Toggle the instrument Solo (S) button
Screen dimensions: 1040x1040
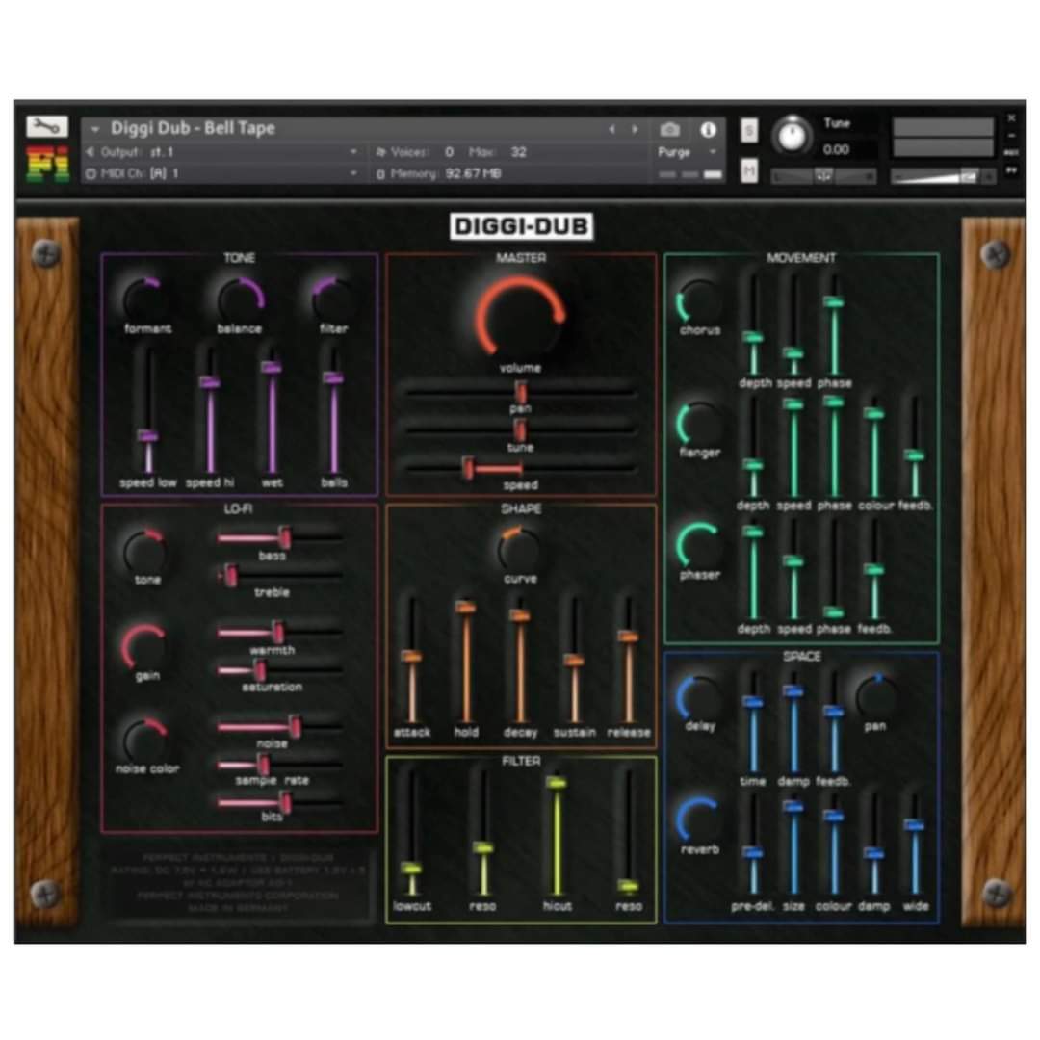point(750,131)
